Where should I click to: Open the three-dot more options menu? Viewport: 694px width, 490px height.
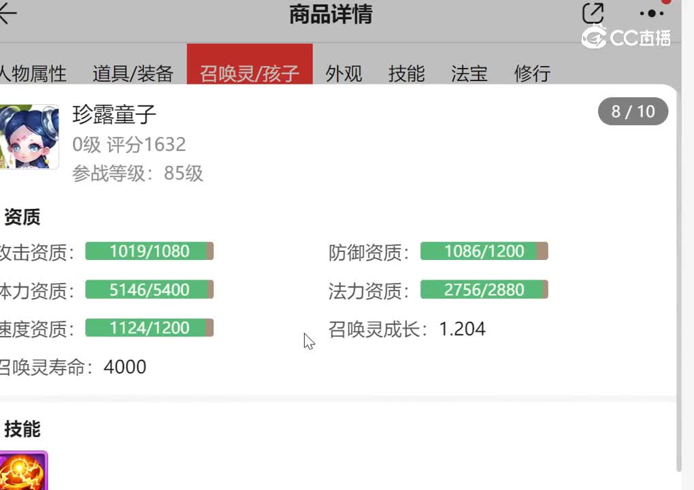point(652,14)
